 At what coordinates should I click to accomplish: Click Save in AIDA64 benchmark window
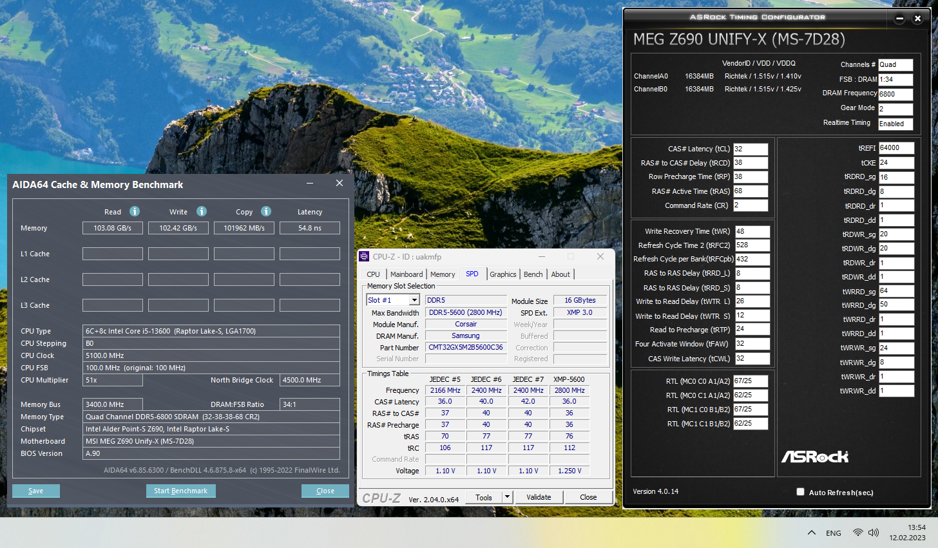[x=36, y=491]
